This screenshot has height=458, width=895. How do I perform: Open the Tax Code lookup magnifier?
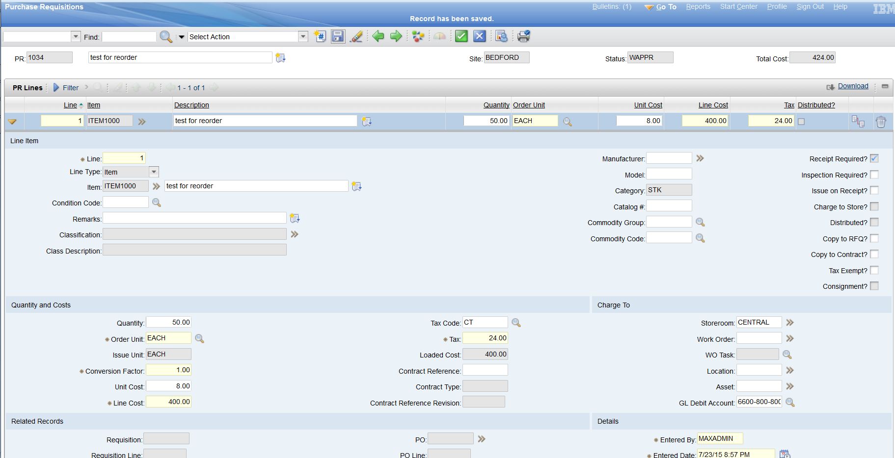tap(516, 323)
